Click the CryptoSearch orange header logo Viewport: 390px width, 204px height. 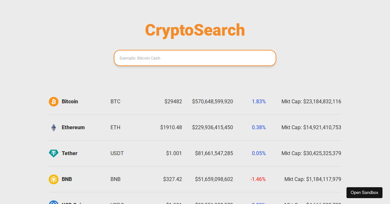point(195,30)
